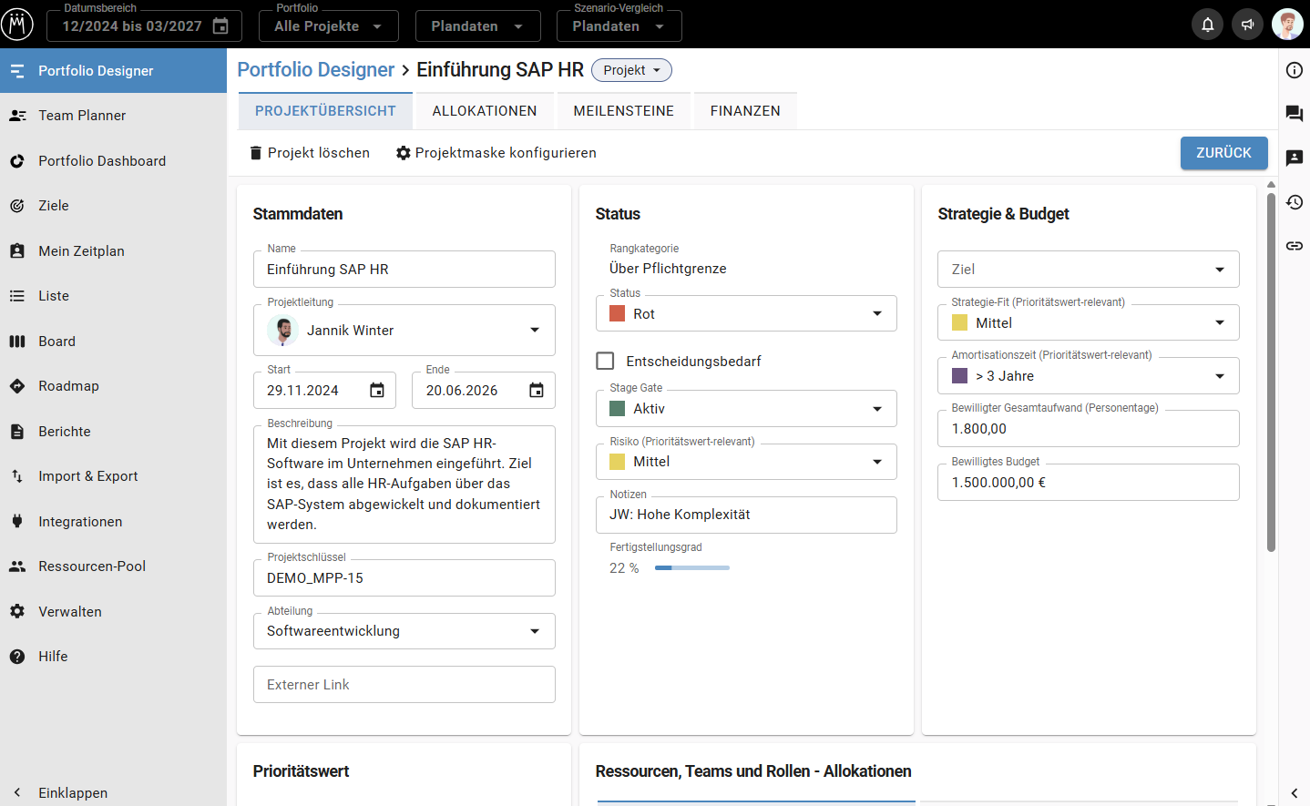Click the Projektmaske konfigurieren gear icon
1310x806 pixels.
click(x=404, y=153)
